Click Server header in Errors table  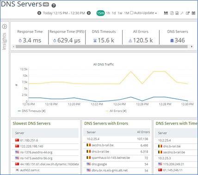pos(91,132)
